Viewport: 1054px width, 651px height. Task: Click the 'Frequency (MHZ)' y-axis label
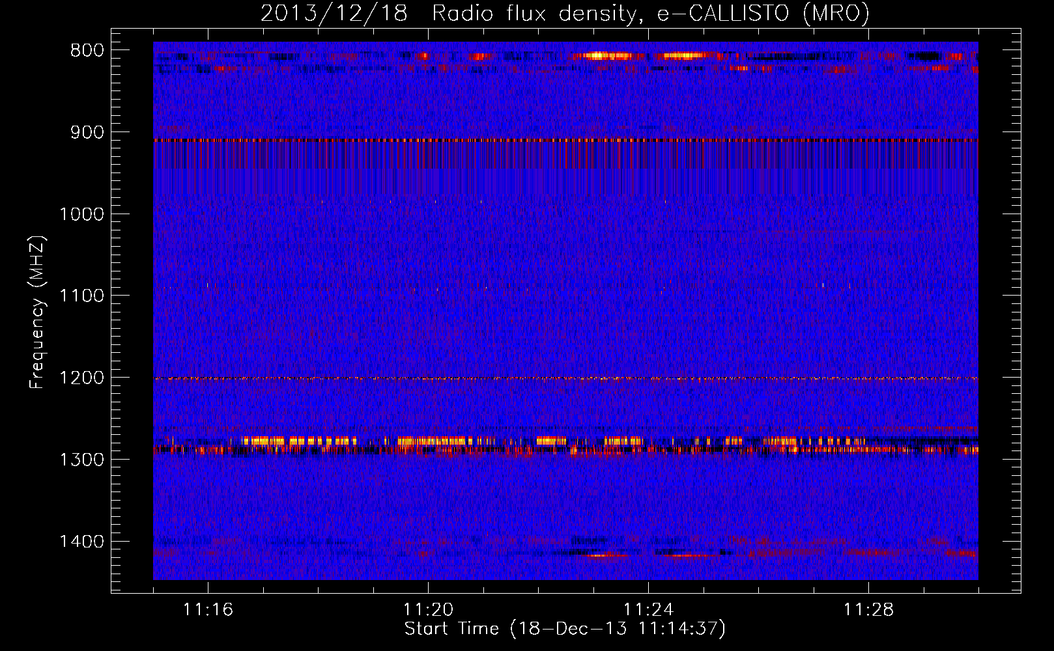(x=37, y=312)
